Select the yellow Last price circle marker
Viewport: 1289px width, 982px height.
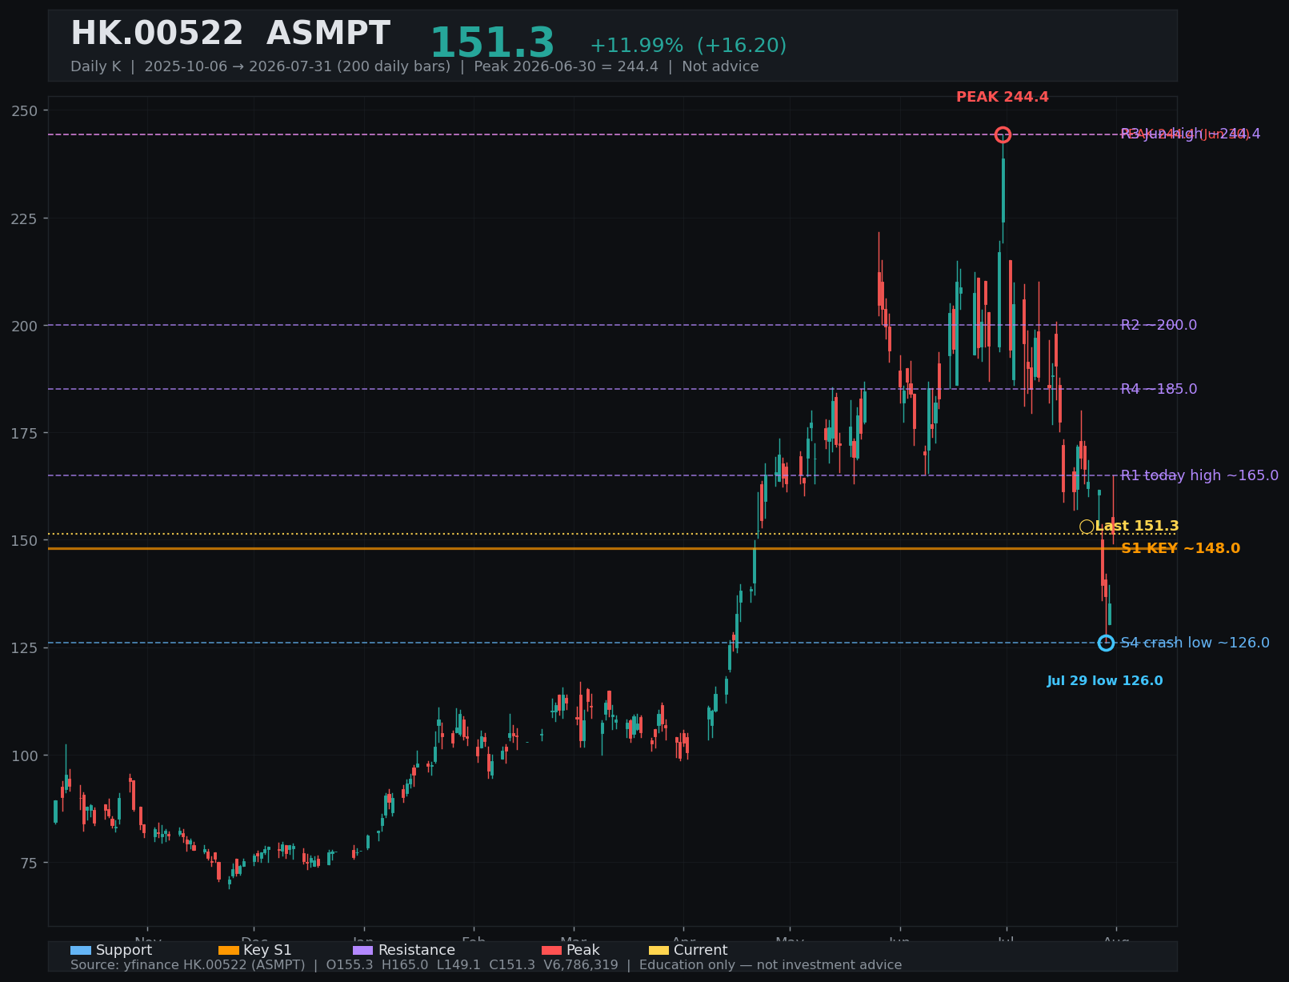click(1087, 527)
